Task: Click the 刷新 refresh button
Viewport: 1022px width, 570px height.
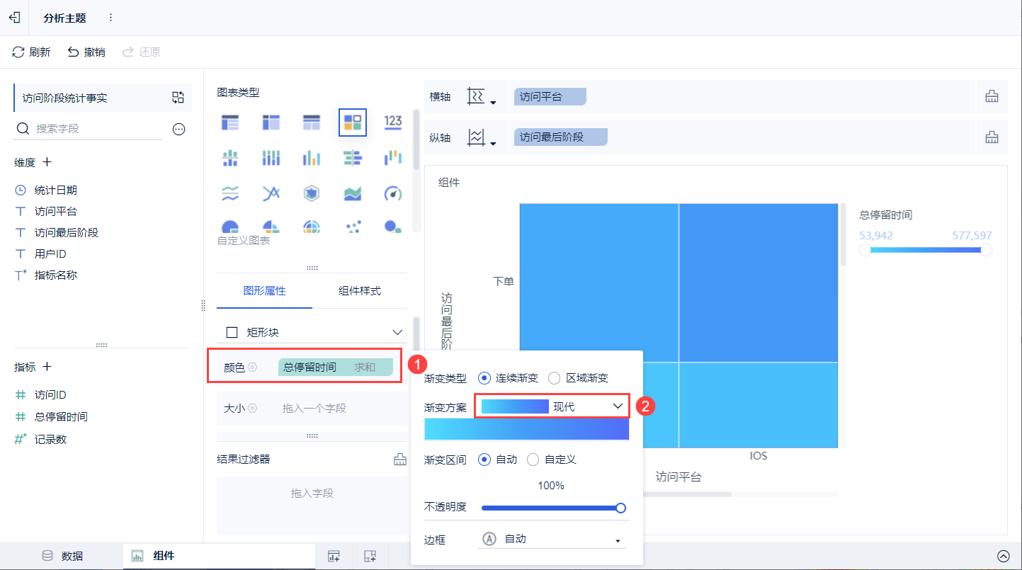Action: click(31, 52)
